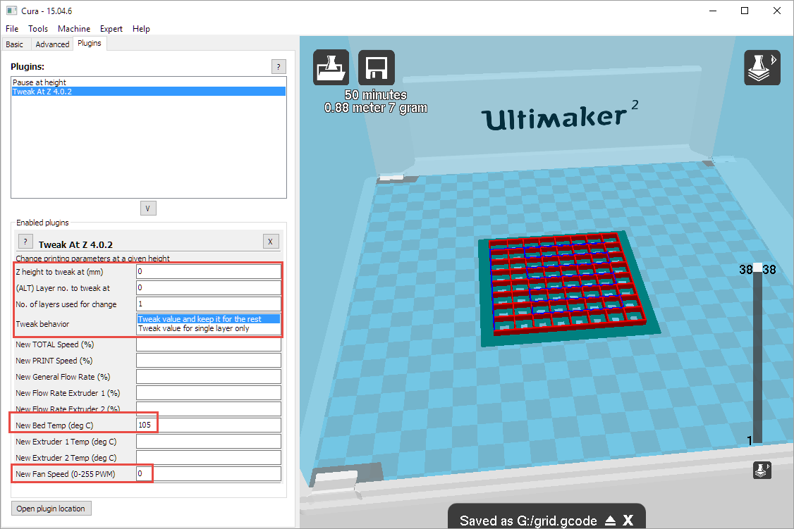Screen dimensions: 794x529
Task: Click the help question mark beside Plugins
Action: tap(279, 67)
